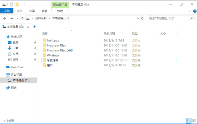Select 本地磁盘 (C:) in the navigation pane
The height and width of the screenshot is (124, 198).
19,80
